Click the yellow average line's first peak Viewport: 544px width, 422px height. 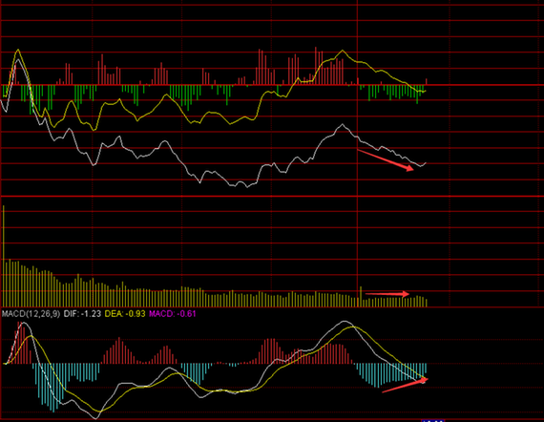18,51
